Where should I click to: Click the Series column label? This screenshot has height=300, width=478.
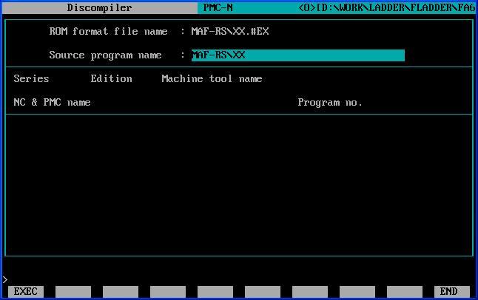(x=31, y=78)
